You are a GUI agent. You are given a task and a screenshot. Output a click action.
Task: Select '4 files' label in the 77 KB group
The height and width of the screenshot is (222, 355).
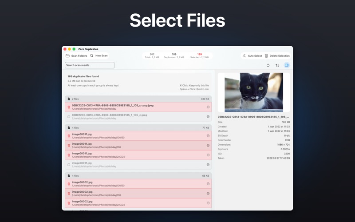coord(75,128)
